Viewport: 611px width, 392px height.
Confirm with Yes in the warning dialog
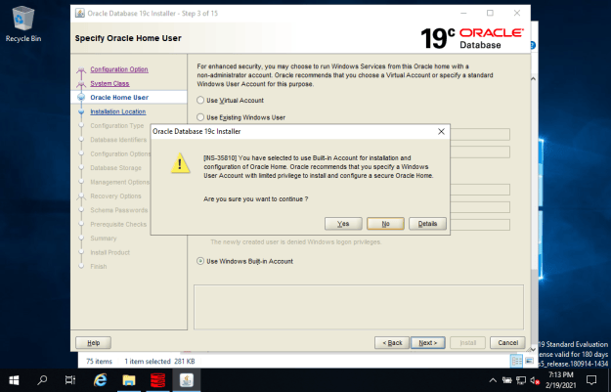point(343,224)
